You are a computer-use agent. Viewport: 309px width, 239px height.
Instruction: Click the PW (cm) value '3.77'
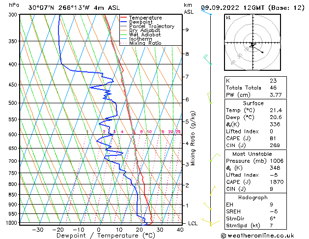(x=276, y=95)
